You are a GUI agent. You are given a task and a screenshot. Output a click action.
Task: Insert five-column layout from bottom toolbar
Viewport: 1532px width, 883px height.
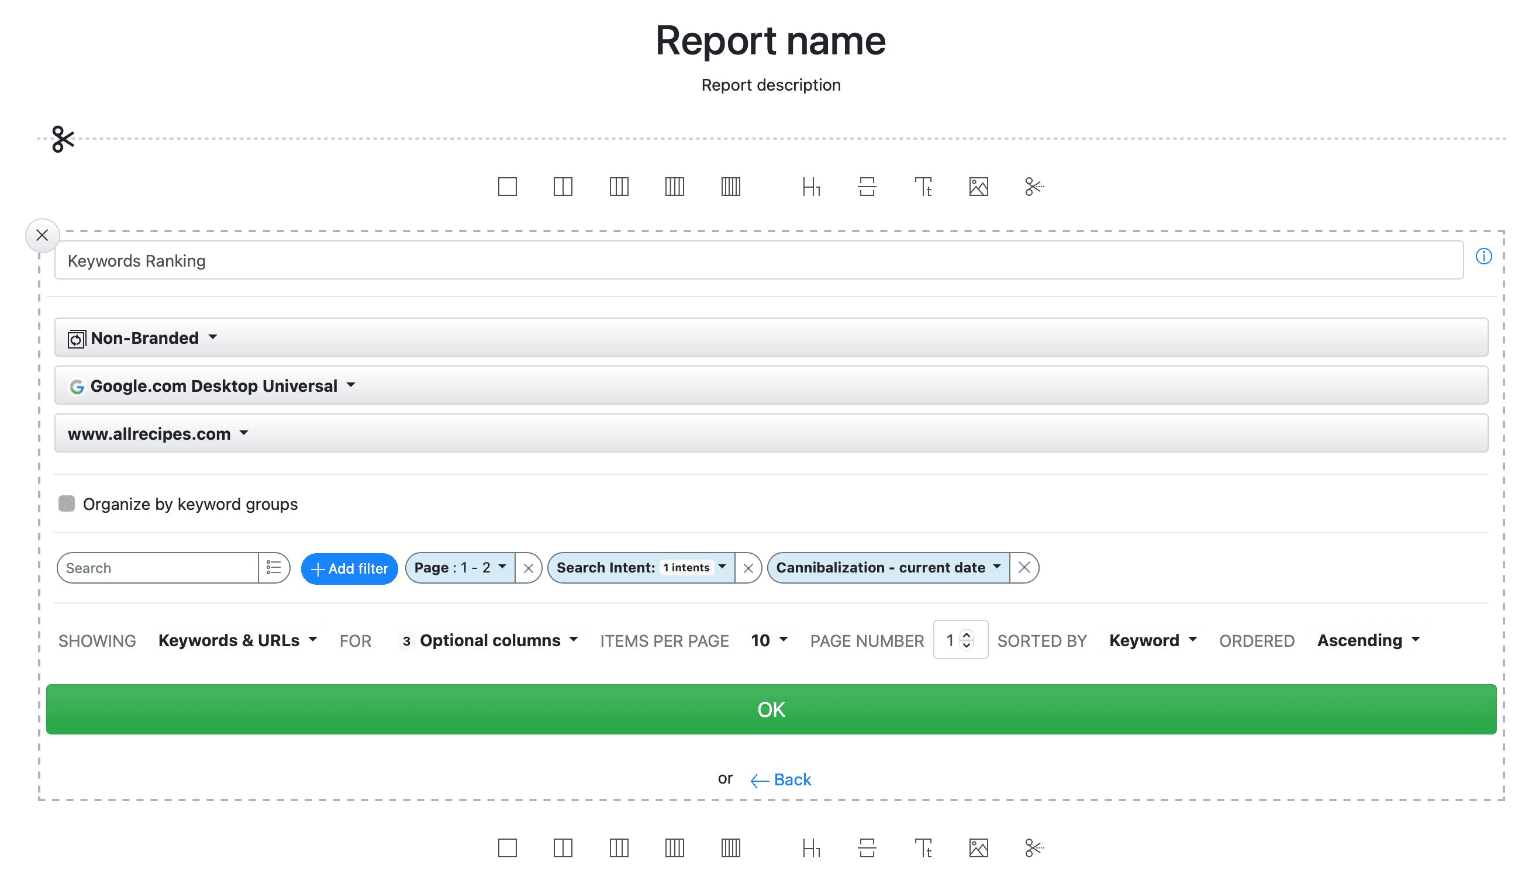[730, 847]
